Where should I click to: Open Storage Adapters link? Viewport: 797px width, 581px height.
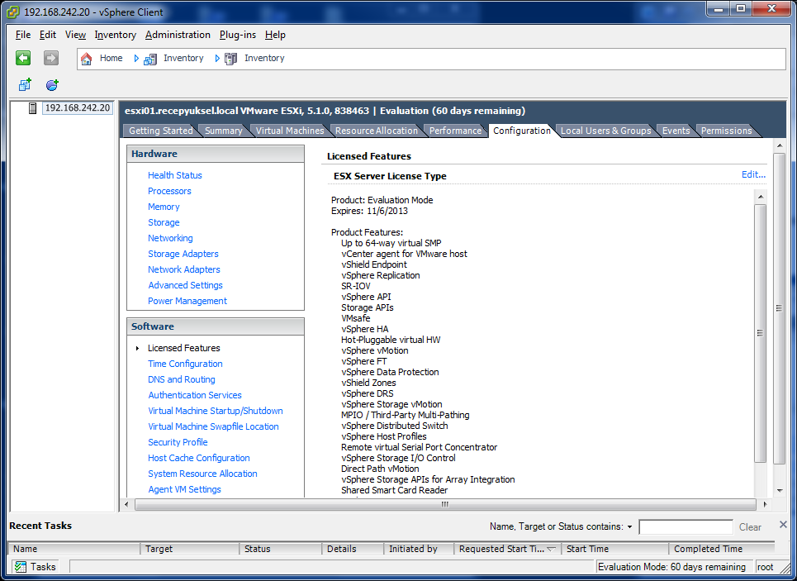183,254
